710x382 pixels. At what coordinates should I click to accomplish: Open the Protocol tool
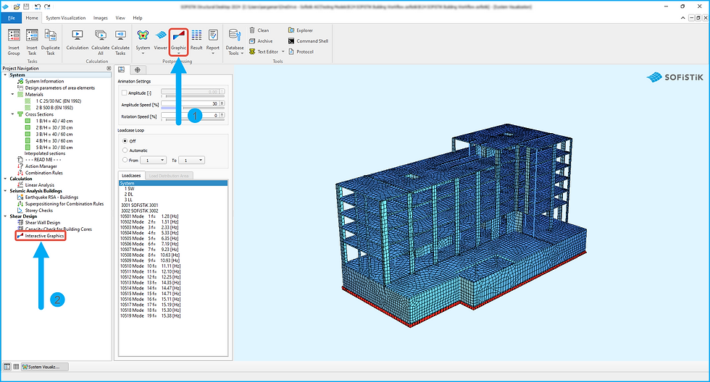click(301, 52)
